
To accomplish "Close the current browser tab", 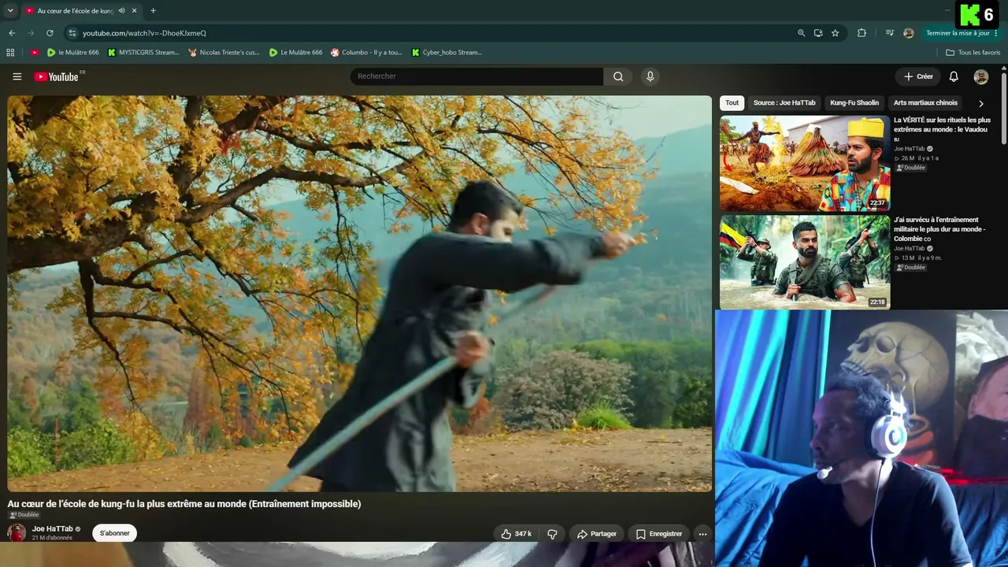I will (135, 11).
